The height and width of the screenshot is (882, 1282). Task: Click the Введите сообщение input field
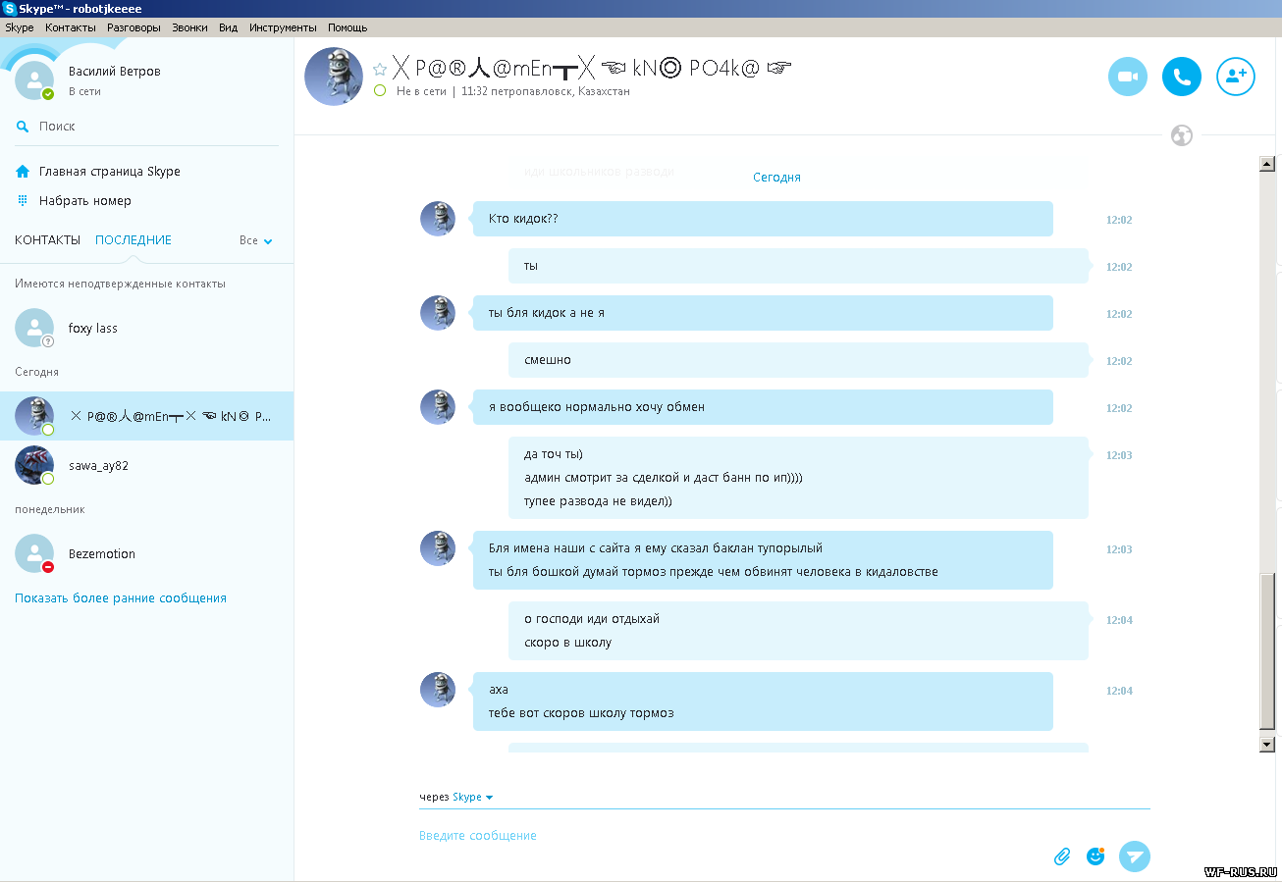click(726, 836)
